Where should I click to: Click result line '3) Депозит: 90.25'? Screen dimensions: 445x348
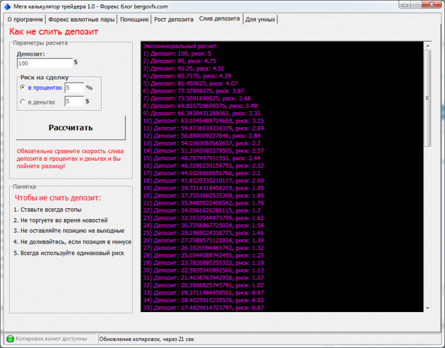pyautogui.click(x=183, y=68)
